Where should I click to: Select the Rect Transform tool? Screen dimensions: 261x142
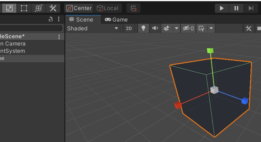24,8
